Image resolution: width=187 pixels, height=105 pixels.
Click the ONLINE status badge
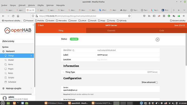tap(74, 39)
